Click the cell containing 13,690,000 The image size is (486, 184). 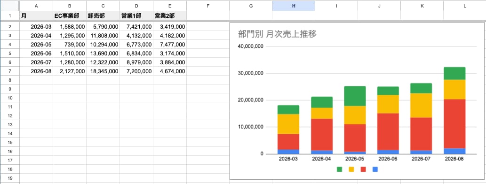[x=103, y=54]
